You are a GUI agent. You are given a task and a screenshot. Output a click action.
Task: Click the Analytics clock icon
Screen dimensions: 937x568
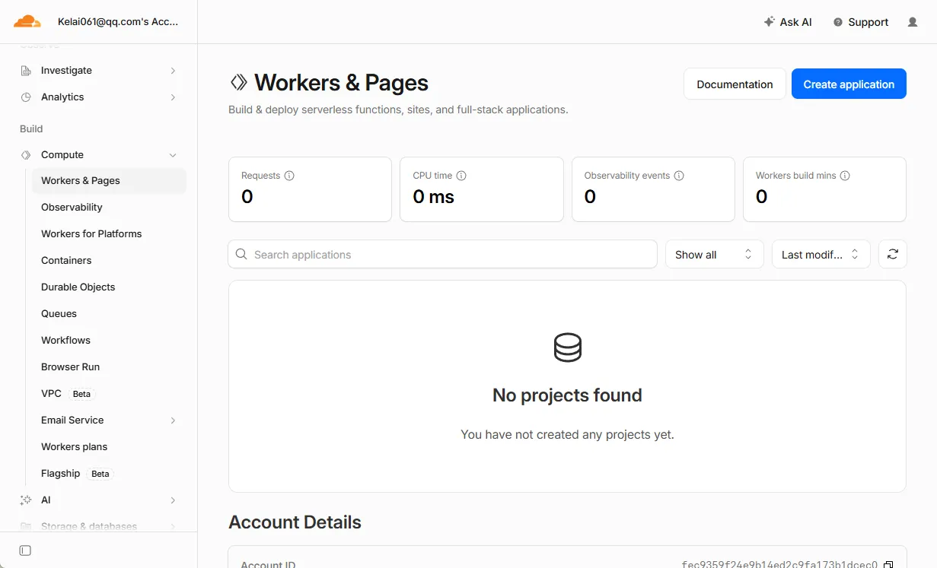pos(26,97)
